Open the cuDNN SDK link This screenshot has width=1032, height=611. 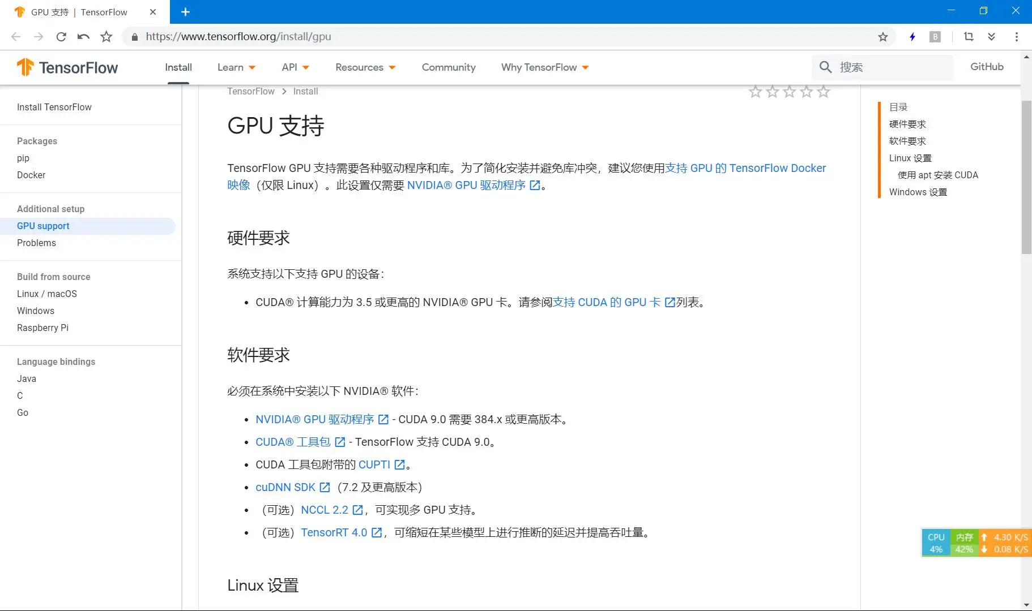285,488
